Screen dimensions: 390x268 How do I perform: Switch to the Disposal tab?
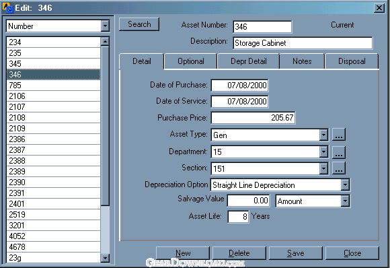[352, 61]
